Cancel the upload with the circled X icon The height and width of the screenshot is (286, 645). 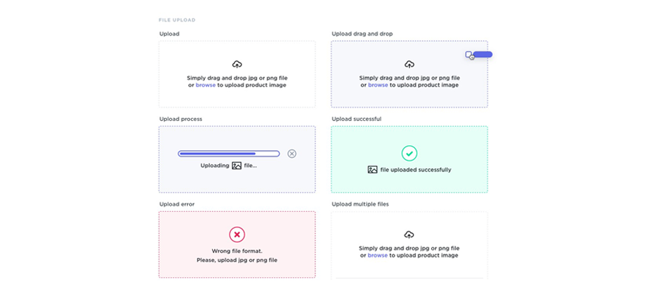tap(292, 154)
